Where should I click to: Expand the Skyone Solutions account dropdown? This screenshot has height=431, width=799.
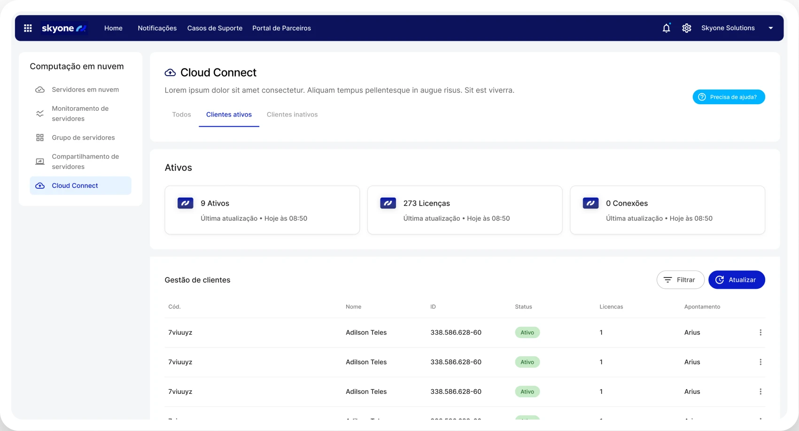[770, 28]
